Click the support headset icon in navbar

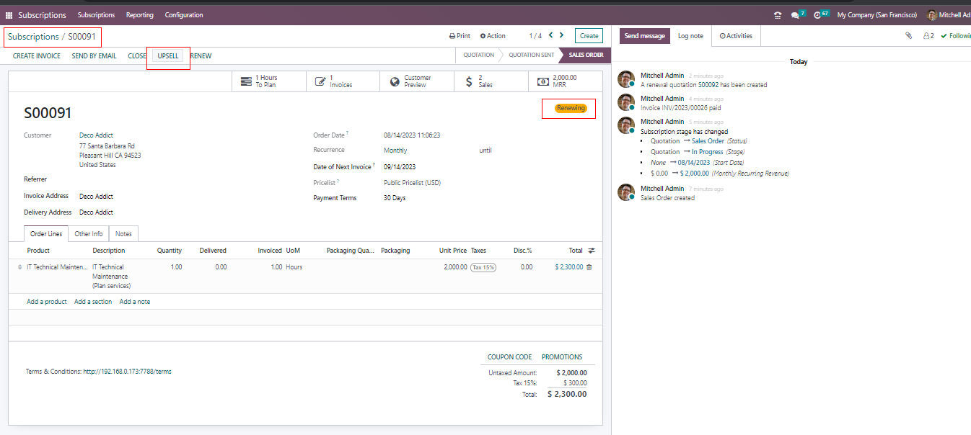point(777,15)
